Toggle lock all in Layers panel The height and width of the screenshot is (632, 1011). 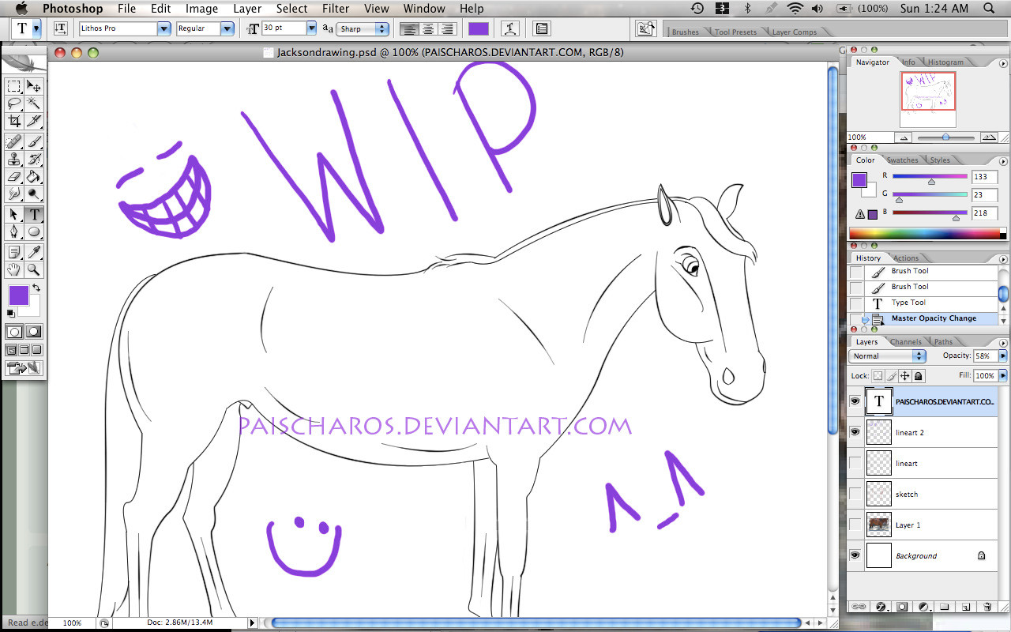(919, 376)
